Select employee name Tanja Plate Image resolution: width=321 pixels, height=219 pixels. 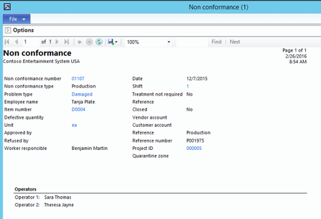[x=83, y=102]
